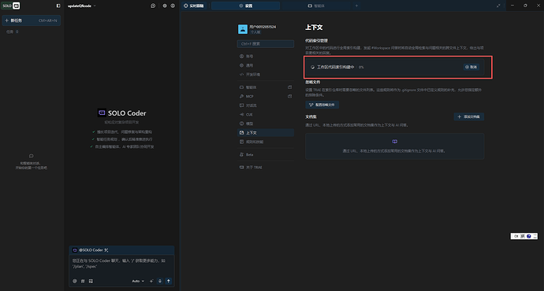This screenshot has height=291, width=544.
Task: Click external-link icon beside 智能体 row
Action: [x=289, y=87]
